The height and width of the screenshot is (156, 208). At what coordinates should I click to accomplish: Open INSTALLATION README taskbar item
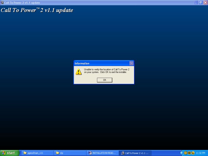[x=102, y=153]
